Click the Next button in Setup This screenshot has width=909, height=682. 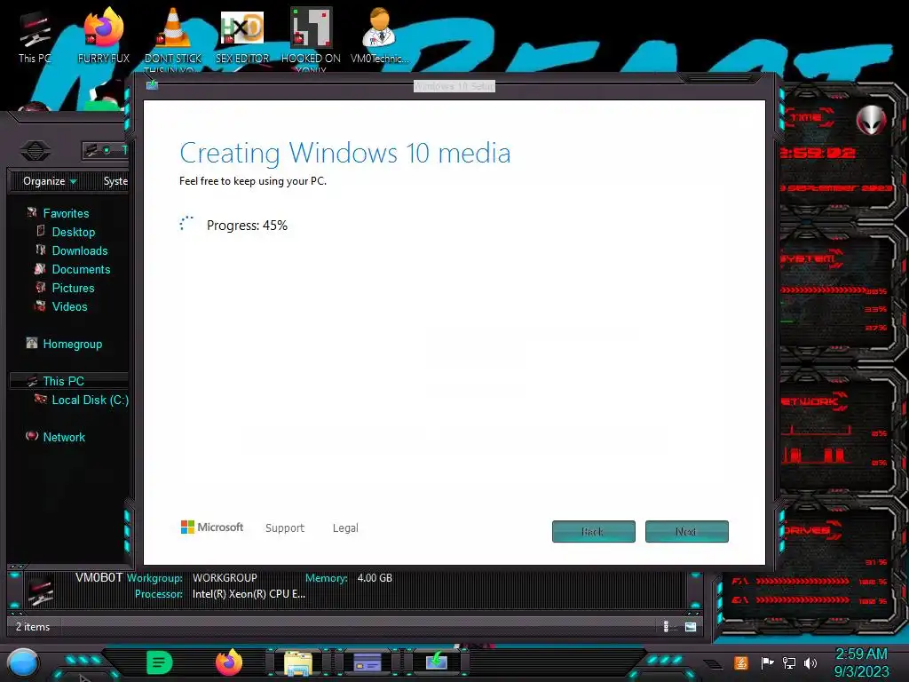(x=686, y=531)
